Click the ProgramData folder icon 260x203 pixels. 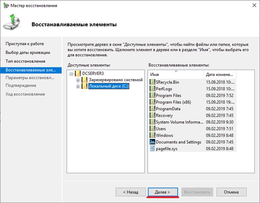coord(152,109)
